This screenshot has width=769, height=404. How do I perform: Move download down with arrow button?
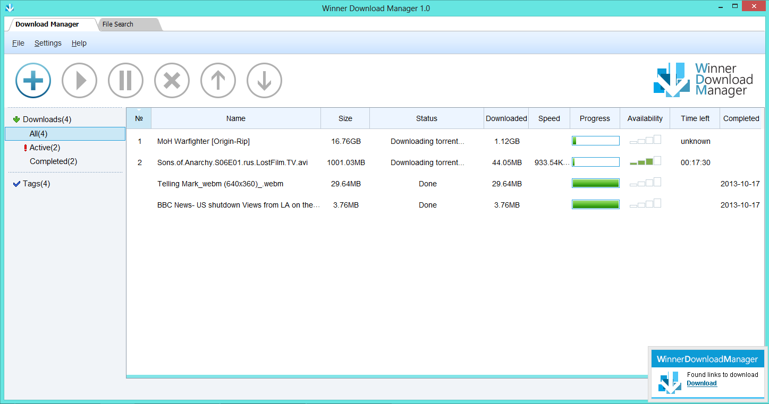[x=265, y=81]
